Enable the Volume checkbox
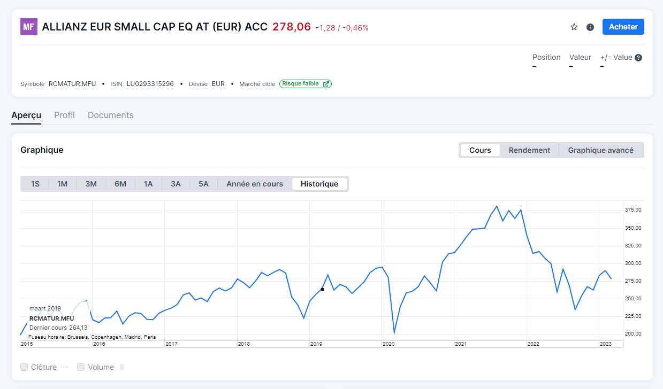 [x=81, y=367]
